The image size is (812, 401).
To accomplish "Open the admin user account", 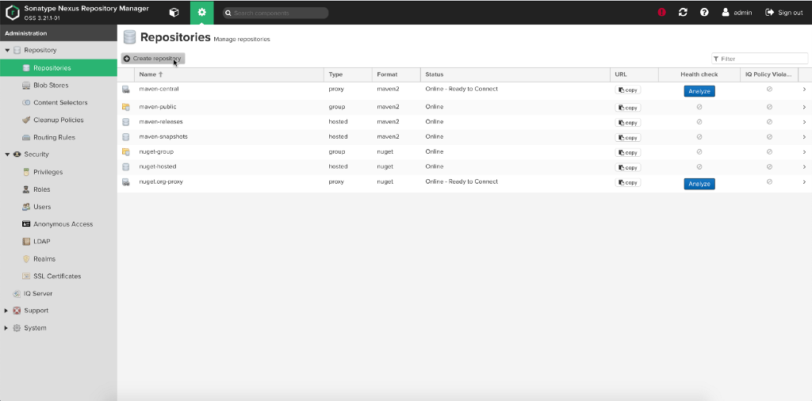I will (737, 13).
